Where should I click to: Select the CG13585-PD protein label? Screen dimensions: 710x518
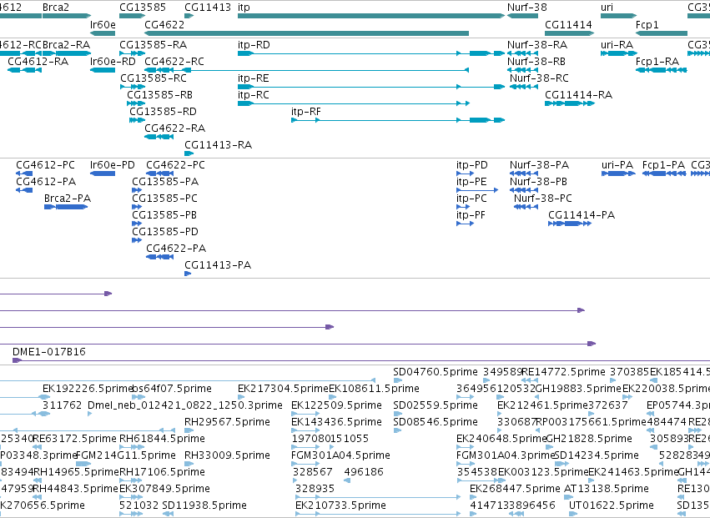pos(165,232)
